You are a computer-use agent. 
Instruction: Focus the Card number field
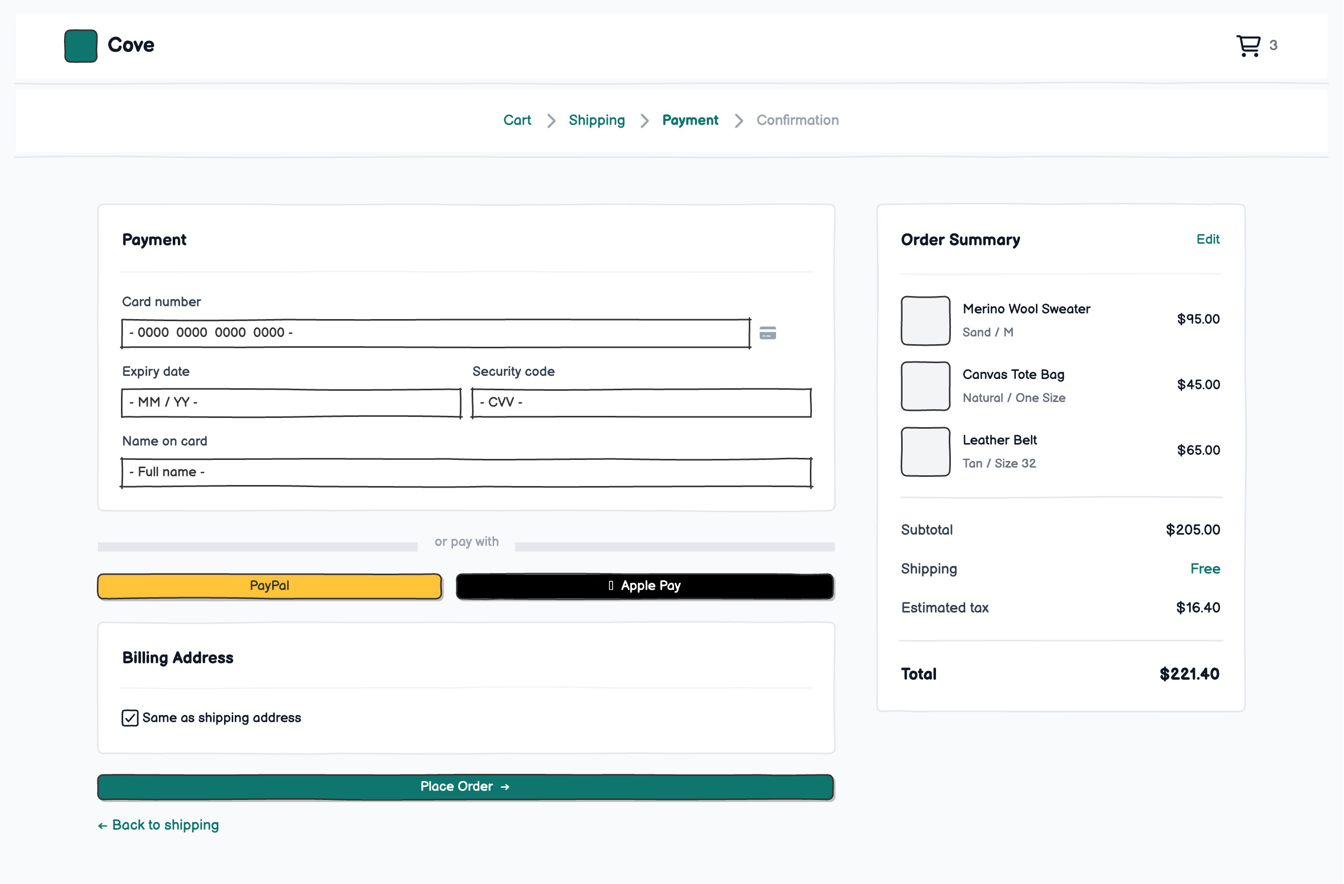pyautogui.click(x=436, y=333)
